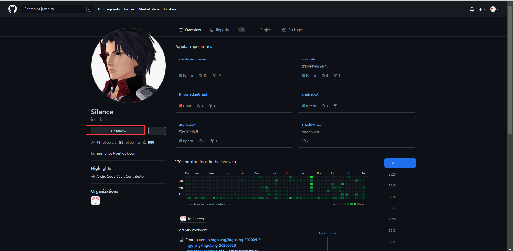View asynctask's stargazers
Viewport: 513px width, 251px height.
(x=202, y=141)
